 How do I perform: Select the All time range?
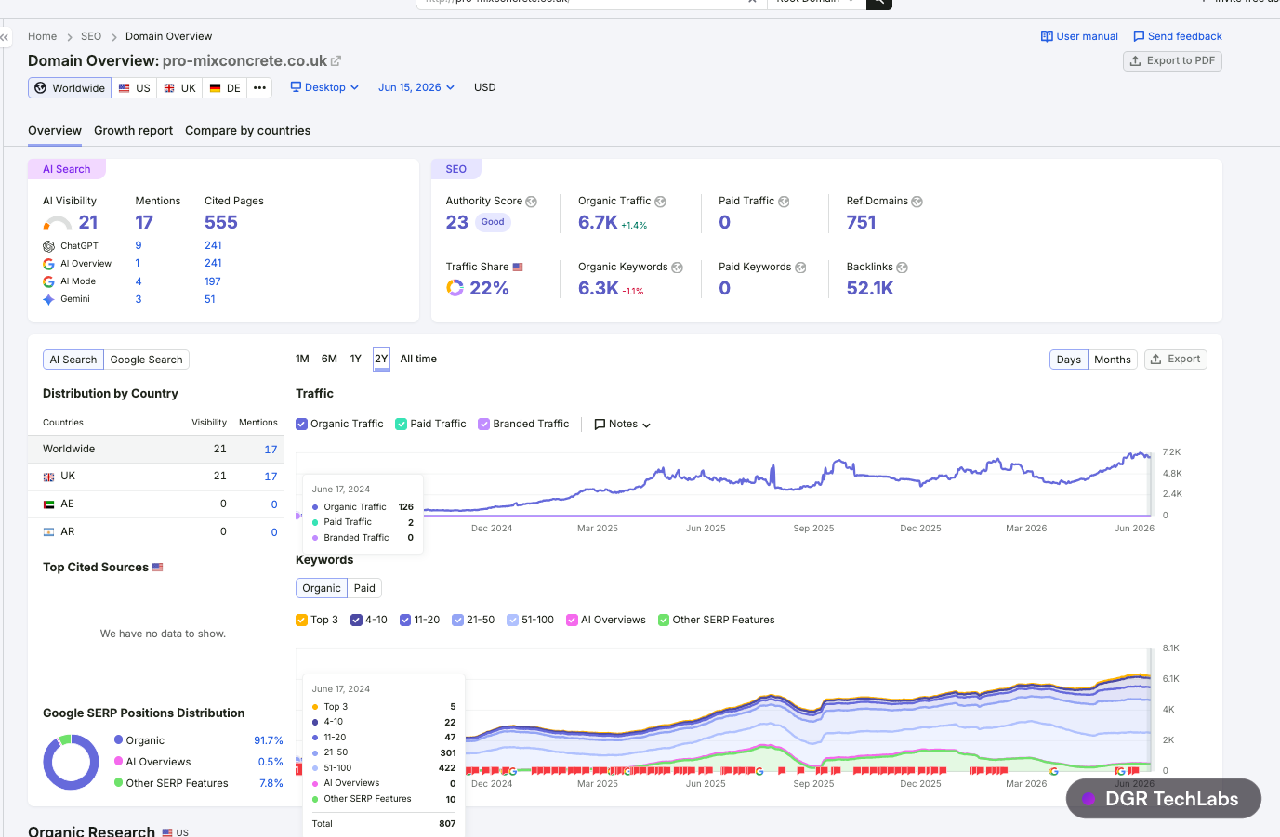pos(418,359)
